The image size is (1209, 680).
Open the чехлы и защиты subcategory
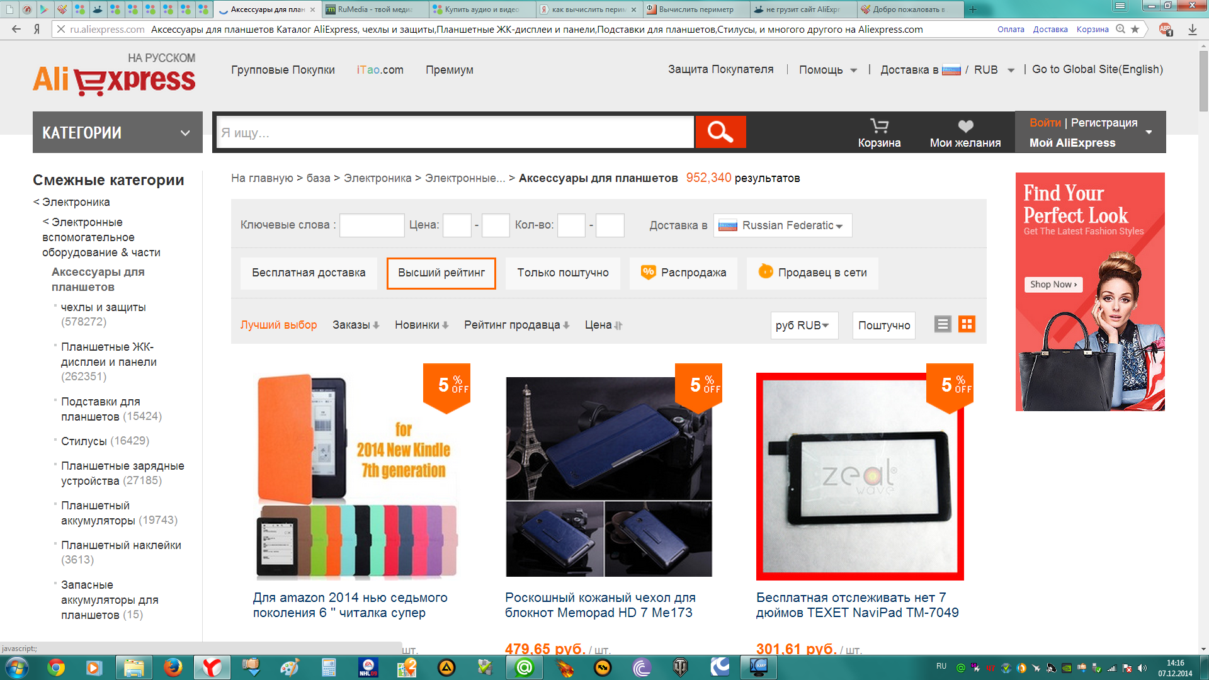coord(103,307)
